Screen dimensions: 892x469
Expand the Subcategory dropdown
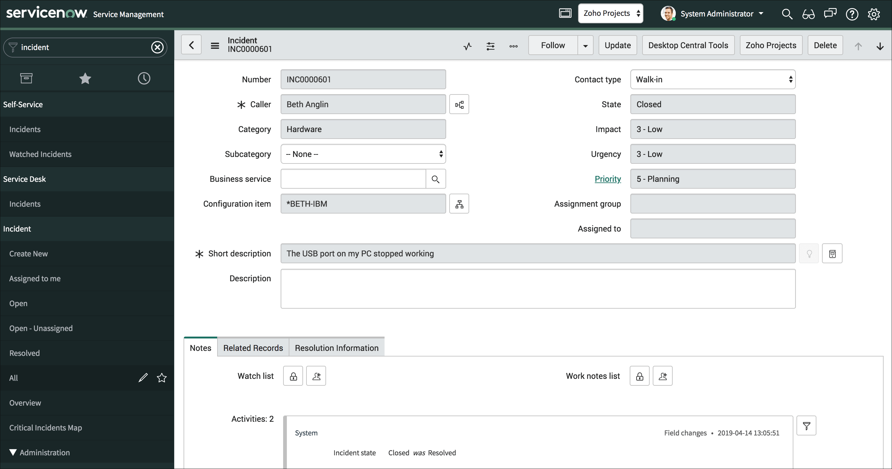click(x=363, y=154)
